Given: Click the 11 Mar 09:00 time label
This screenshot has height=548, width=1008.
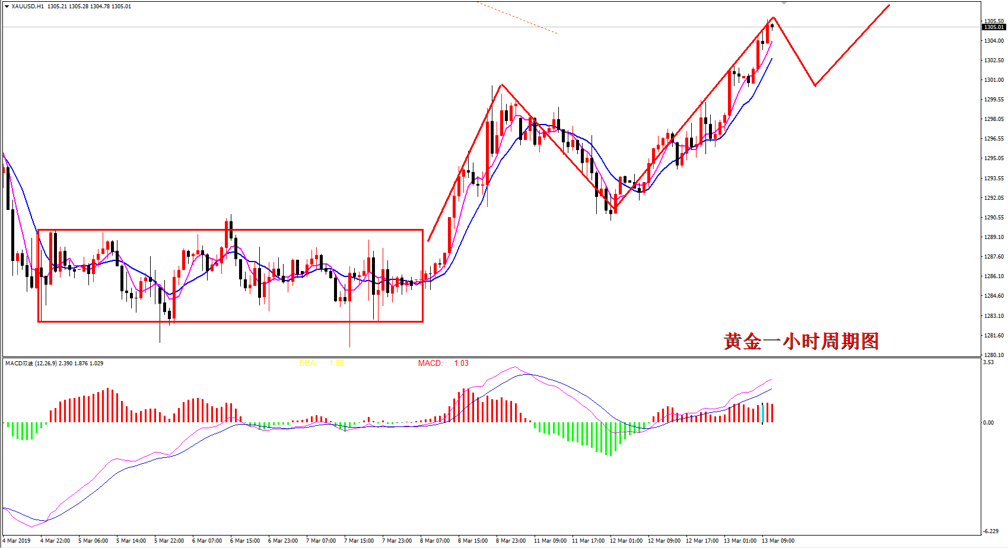Looking at the screenshot, I should click(550, 541).
